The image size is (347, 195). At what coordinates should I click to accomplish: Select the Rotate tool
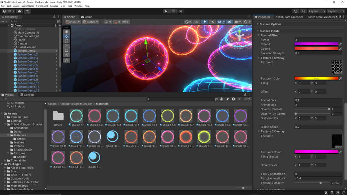pyautogui.click(x=67, y=41)
